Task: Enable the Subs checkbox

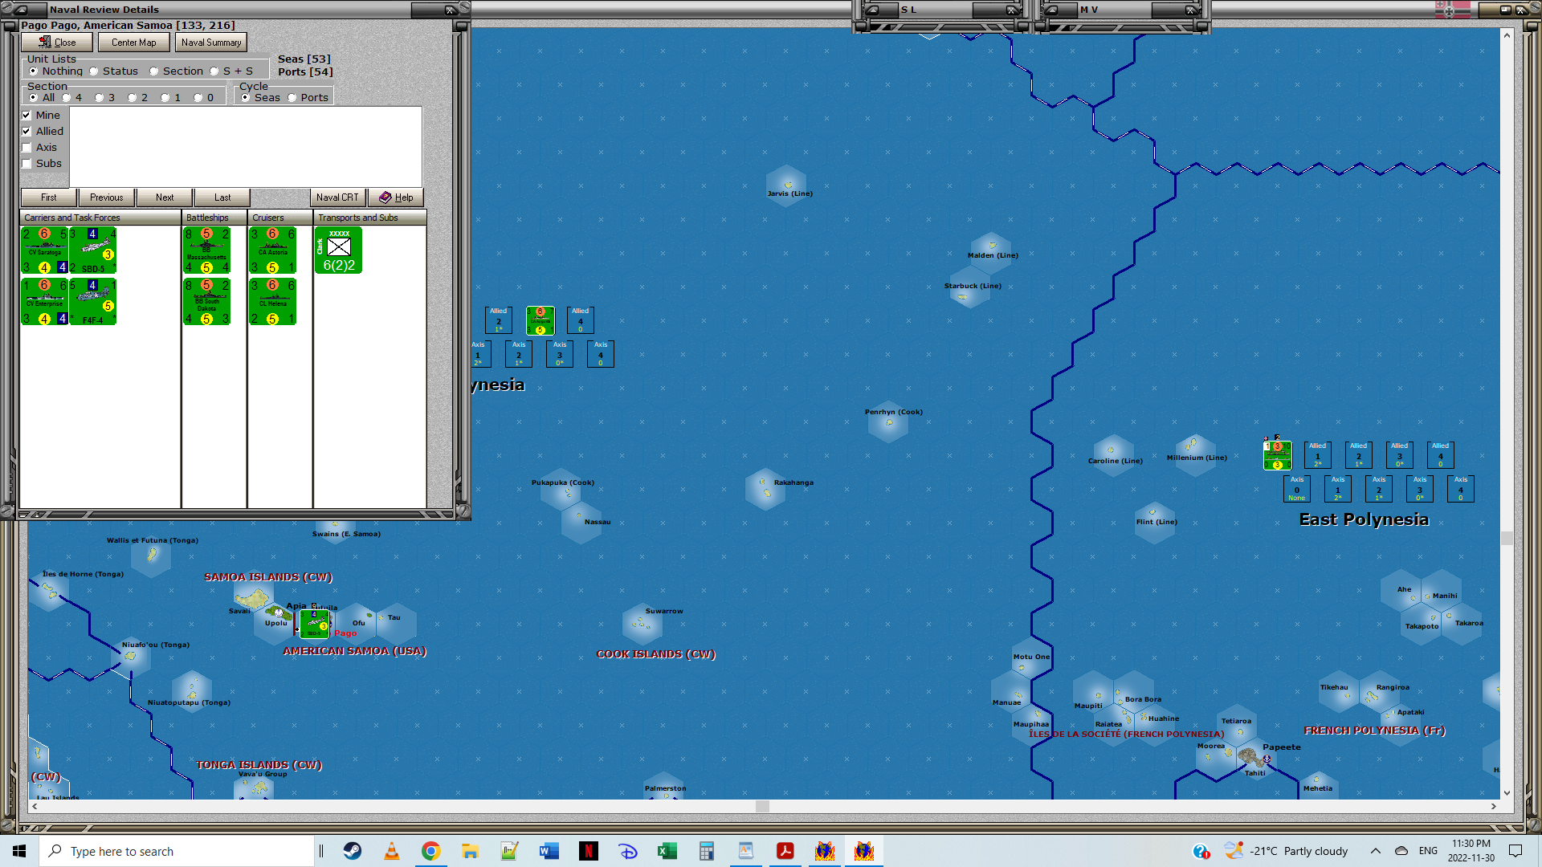Action: 27,164
